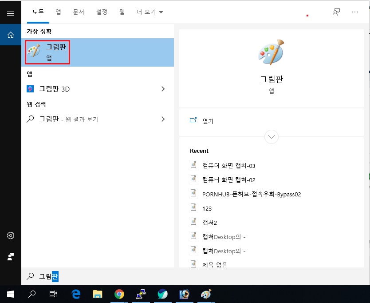Screen dimensions: 370x303
Task: Select the Home icon in sidebar
Action: tap(11, 35)
